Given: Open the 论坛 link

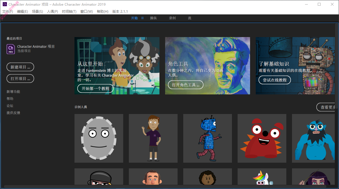Looking at the screenshot, I should pos(10,106).
